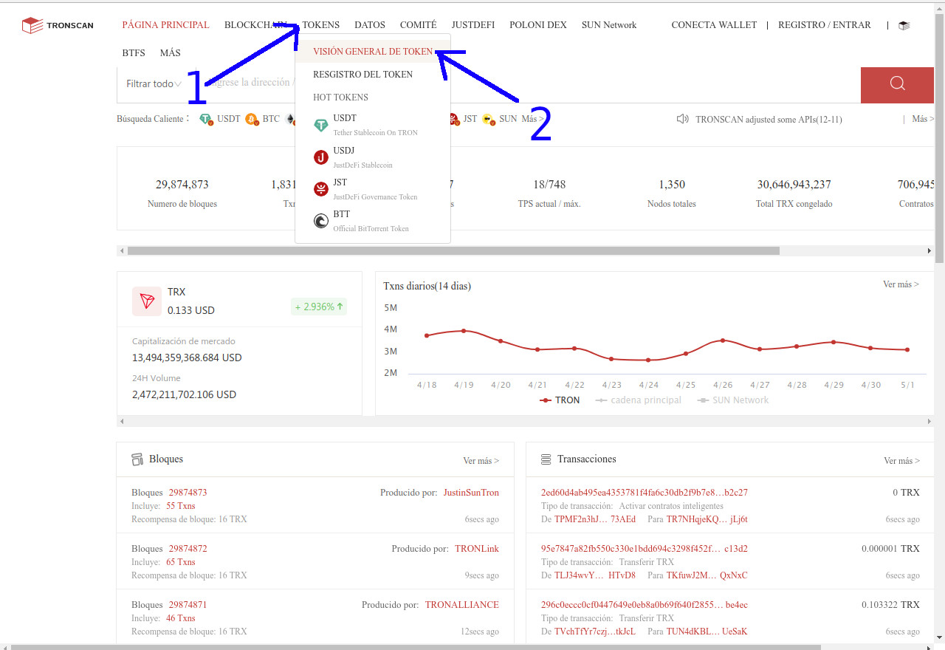Screen dimensions: 945x650
Task: Open transaction hash starting with 2ed60d4ab495
Action: click(645, 493)
